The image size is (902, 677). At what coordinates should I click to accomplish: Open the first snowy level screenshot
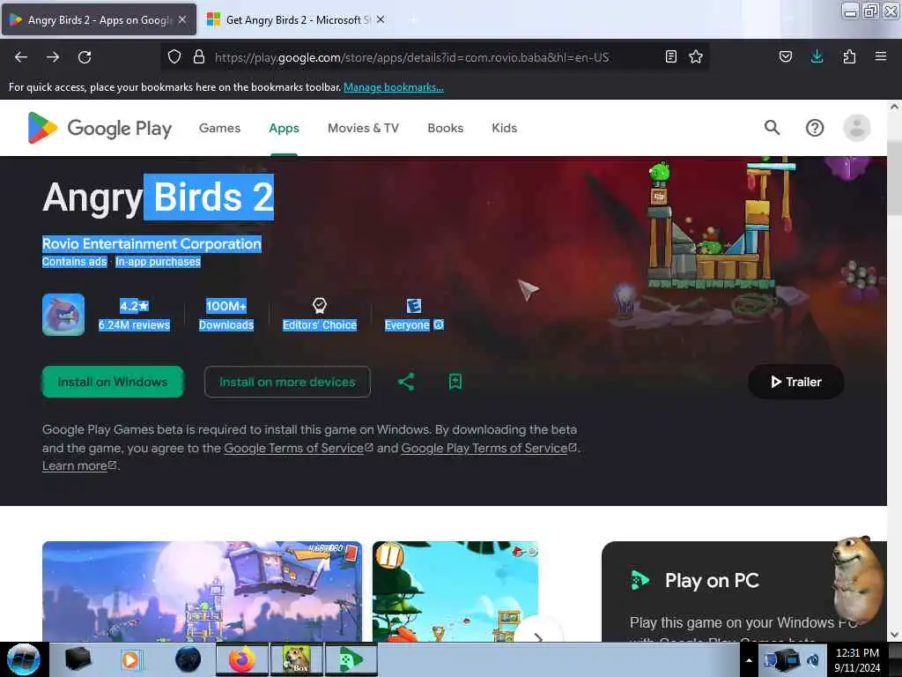(x=202, y=591)
